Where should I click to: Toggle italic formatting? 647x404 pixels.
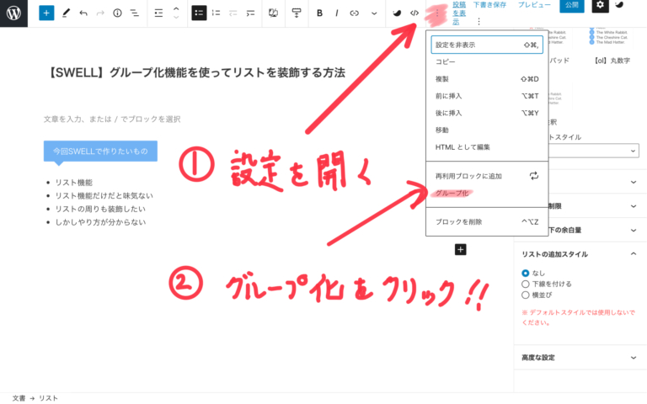tap(337, 13)
